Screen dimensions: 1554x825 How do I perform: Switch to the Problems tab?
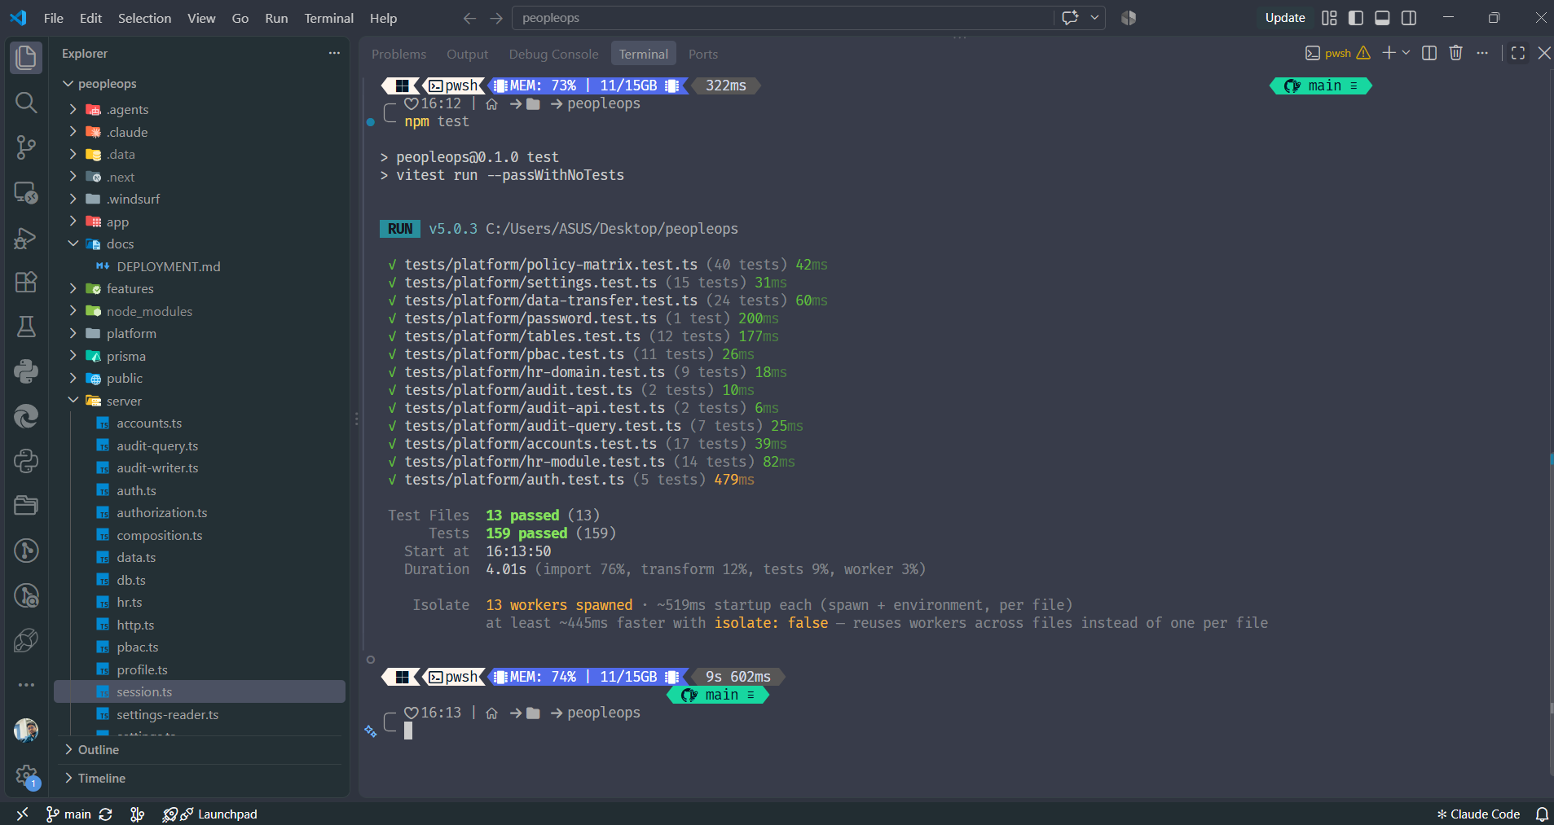click(x=398, y=54)
